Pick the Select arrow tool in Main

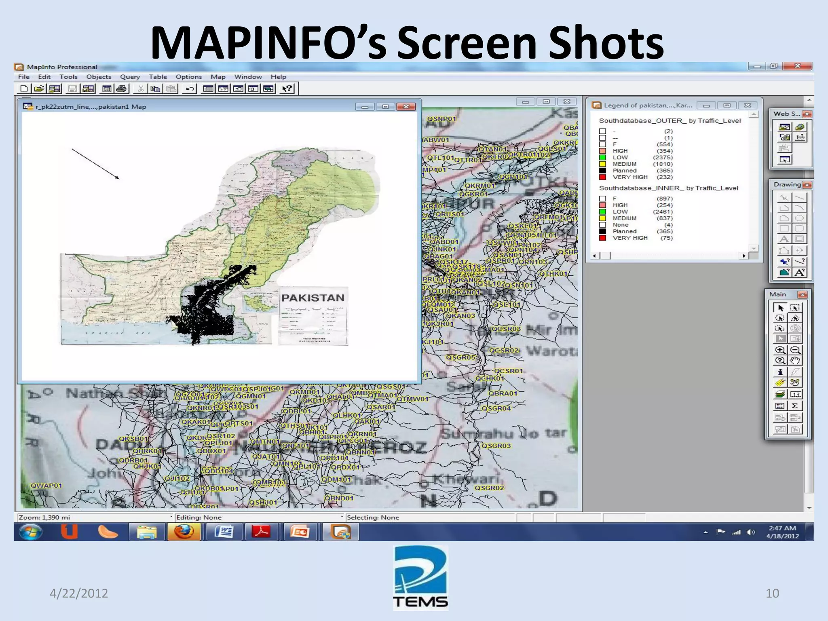click(x=780, y=308)
